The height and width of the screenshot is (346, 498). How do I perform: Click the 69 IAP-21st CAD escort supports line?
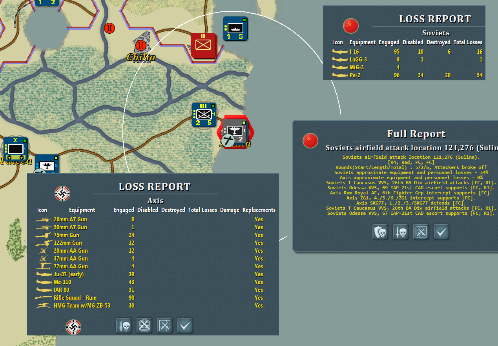click(x=410, y=188)
